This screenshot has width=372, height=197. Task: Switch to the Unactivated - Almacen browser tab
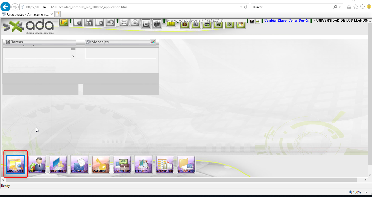[x=27, y=14]
